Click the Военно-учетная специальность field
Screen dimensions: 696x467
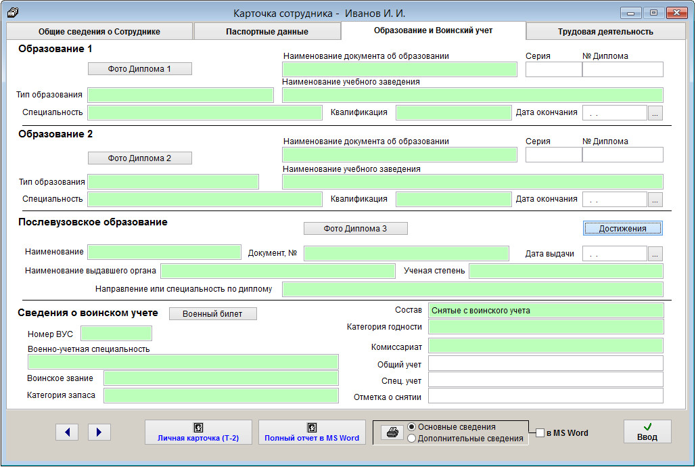coord(183,361)
